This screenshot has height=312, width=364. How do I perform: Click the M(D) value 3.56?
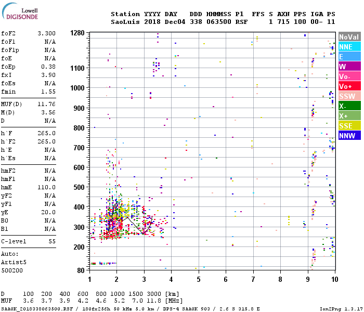48,113
